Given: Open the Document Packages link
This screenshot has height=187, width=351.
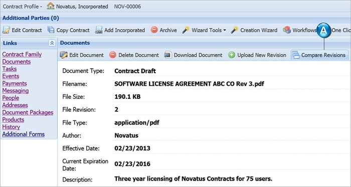Looking at the screenshot, I should [28, 112].
